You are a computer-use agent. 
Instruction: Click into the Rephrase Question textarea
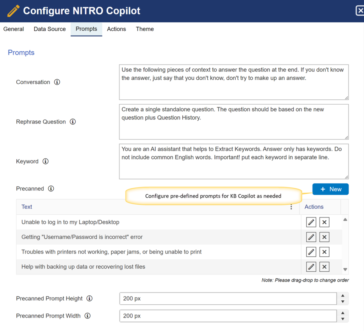tap(234, 122)
